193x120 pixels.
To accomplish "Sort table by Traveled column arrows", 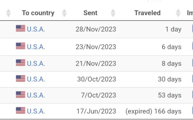I will (178, 13).
